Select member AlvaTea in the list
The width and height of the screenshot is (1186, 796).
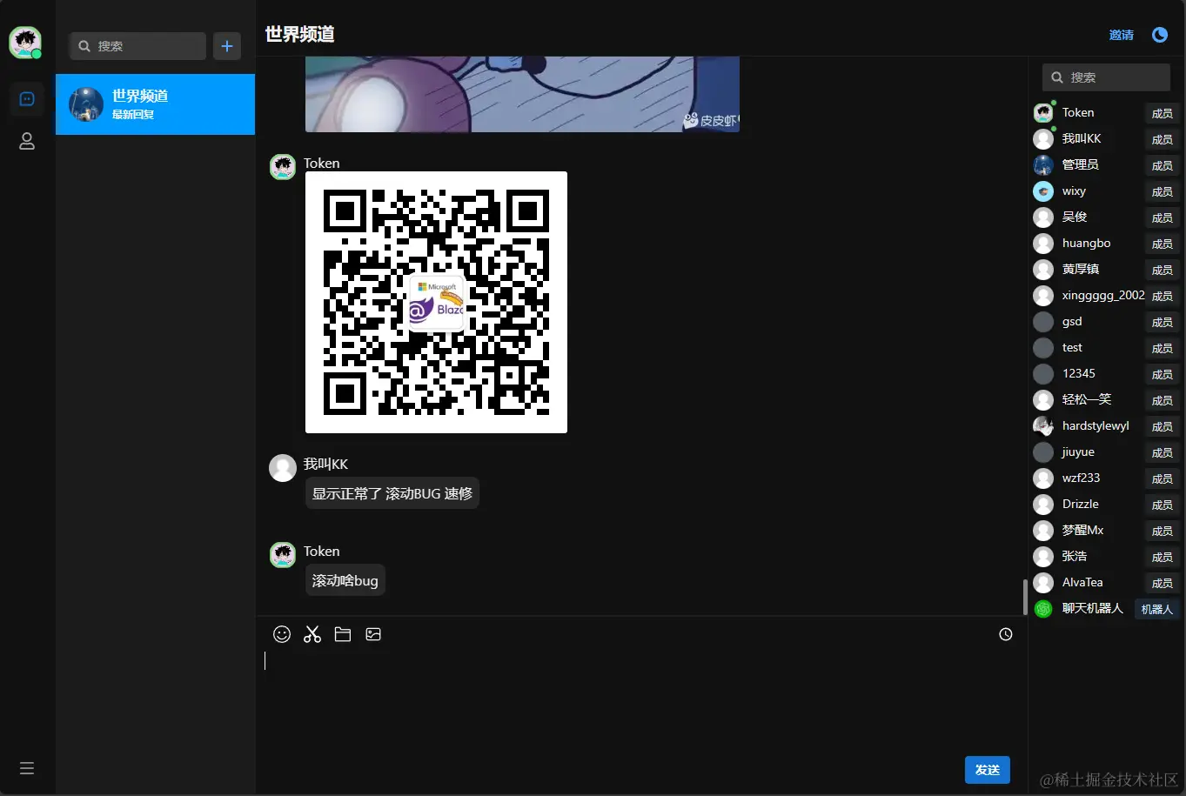point(1105,582)
